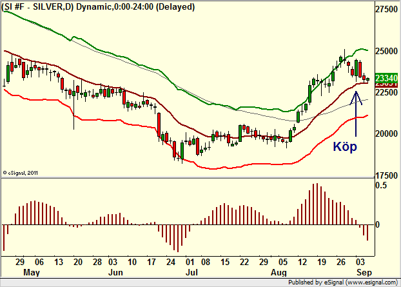The width and height of the screenshot is (401, 287).
Task: Select the 20 date label
Action: 78,262
